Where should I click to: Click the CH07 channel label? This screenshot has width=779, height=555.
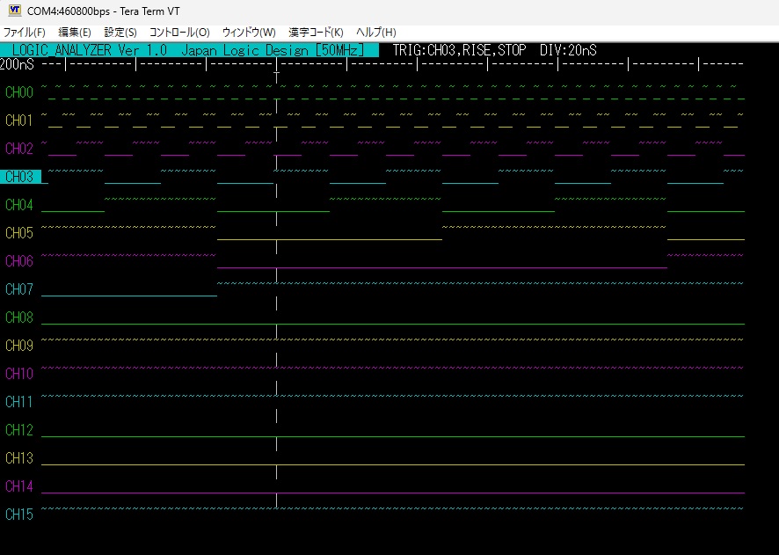pos(19,289)
